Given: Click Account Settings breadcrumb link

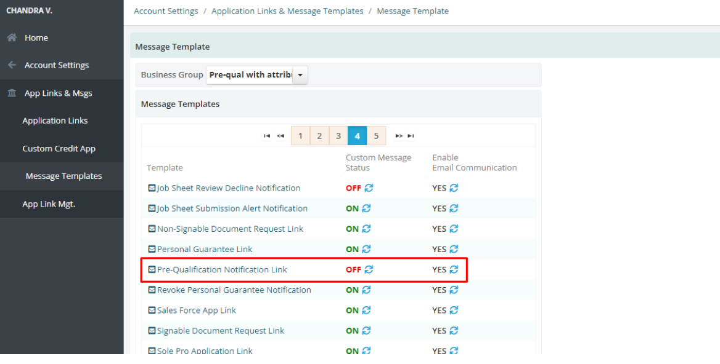Looking at the screenshot, I should [x=166, y=11].
